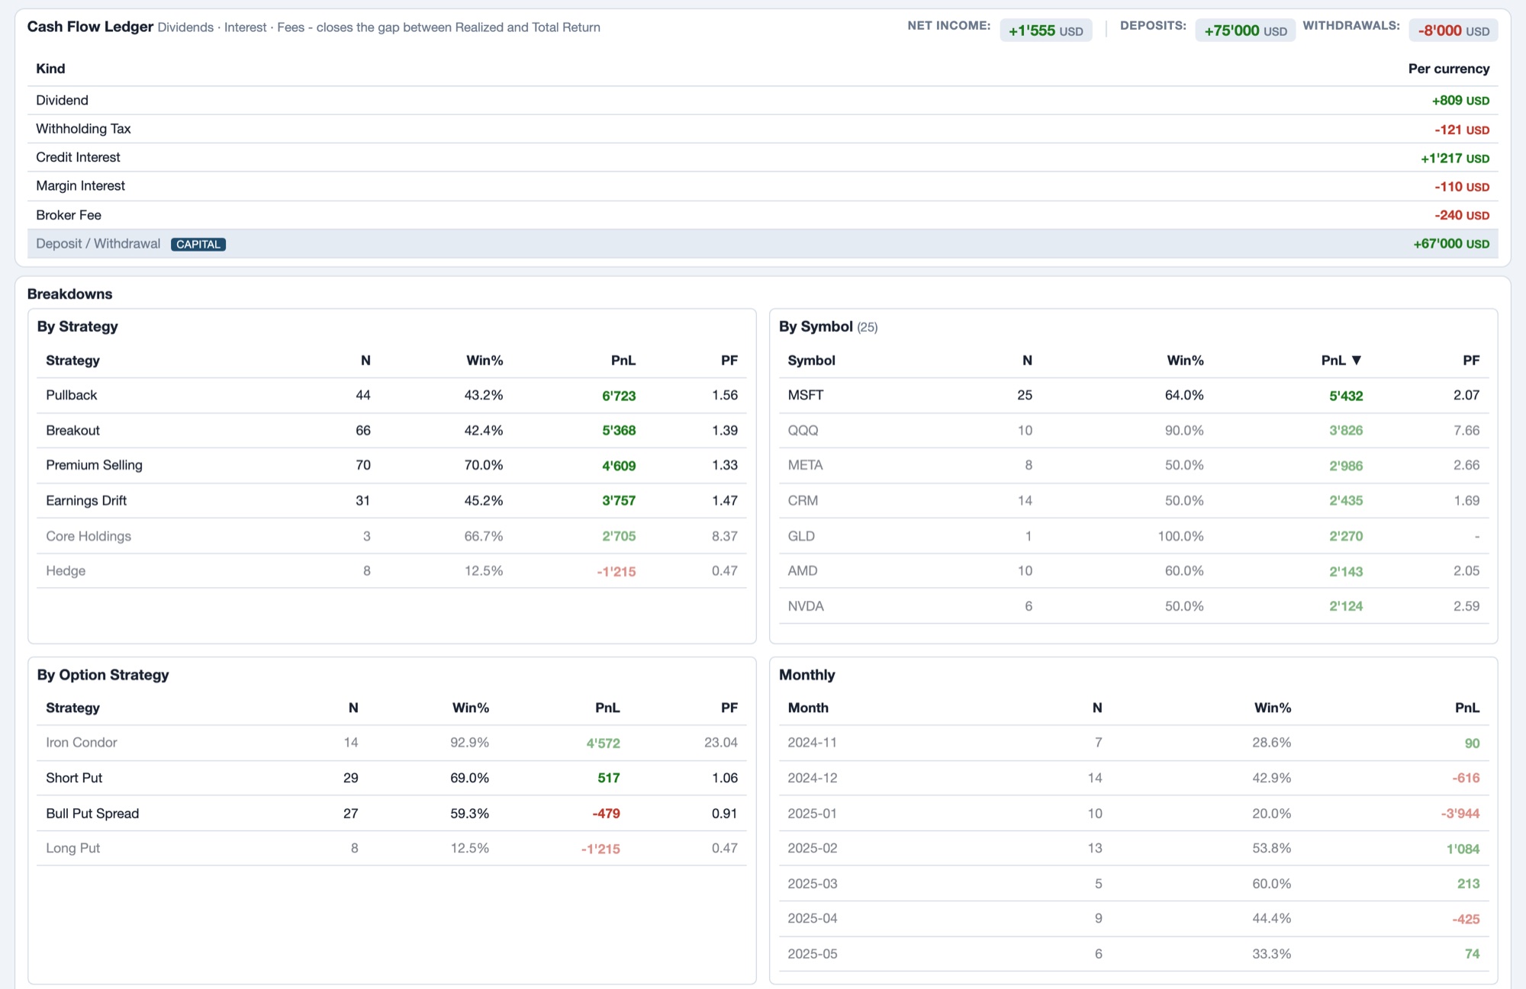Click the 2024-12 monthly row

pos(1134,778)
